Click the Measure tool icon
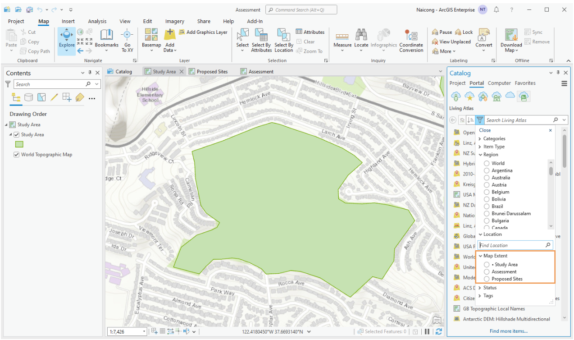 342,36
